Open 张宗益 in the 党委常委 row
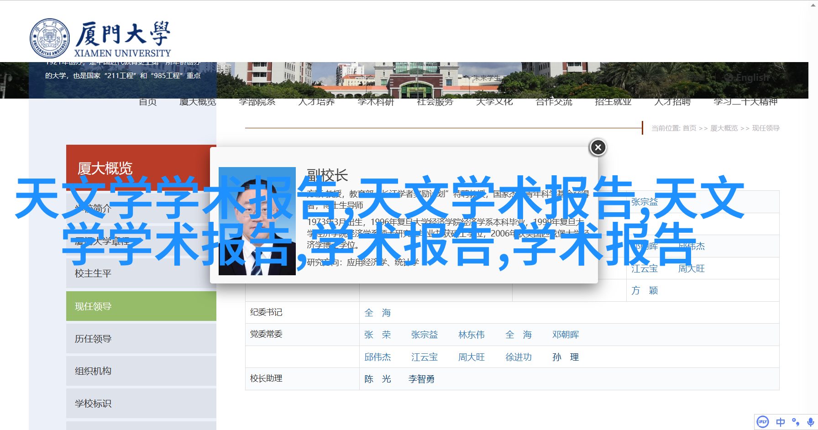The image size is (818, 430). 425,335
